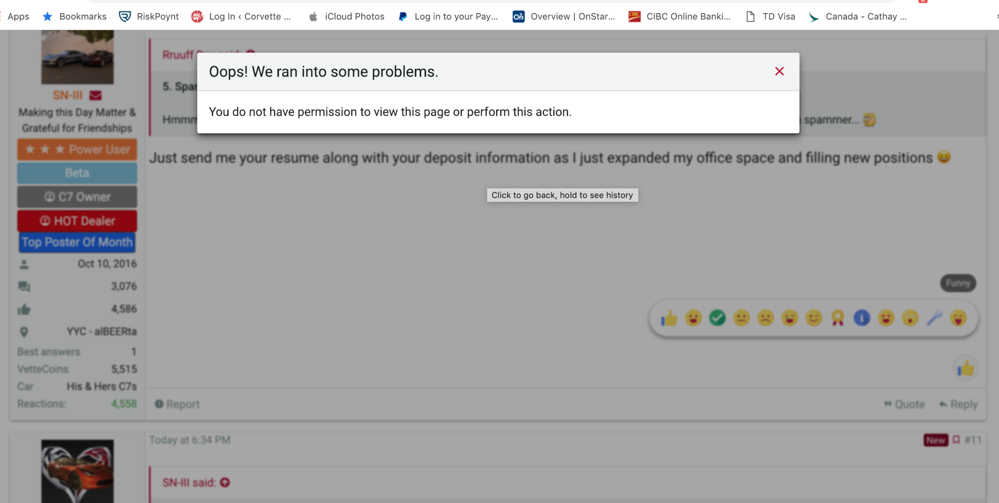Screen dimensions: 999x503
Task: Click Reply to respond to the post
Action: (958, 404)
